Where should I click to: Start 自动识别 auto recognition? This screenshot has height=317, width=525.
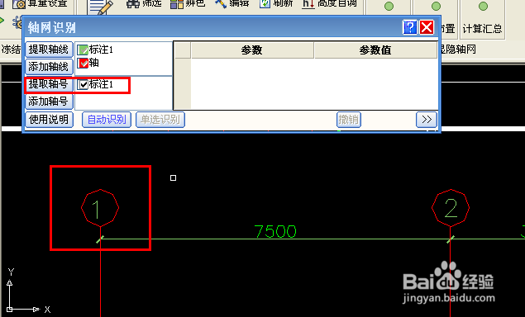pos(107,120)
